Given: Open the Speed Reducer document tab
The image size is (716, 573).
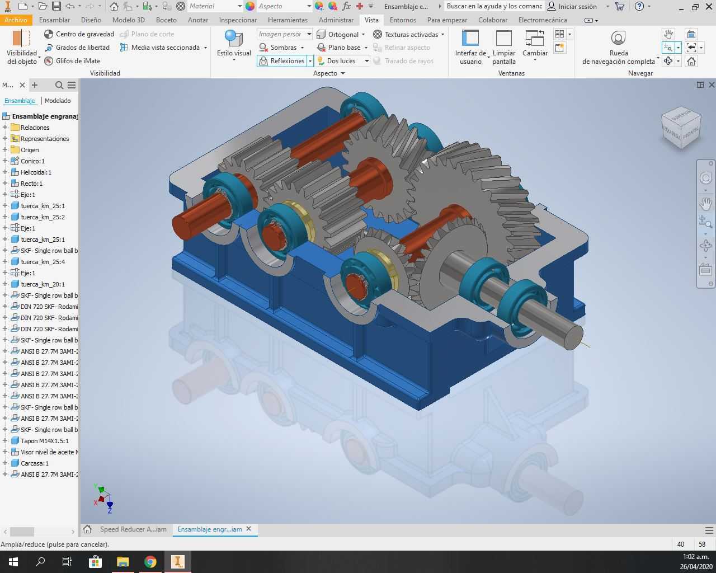Looking at the screenshot, I should pyautogui.click(x=133, y=529).
